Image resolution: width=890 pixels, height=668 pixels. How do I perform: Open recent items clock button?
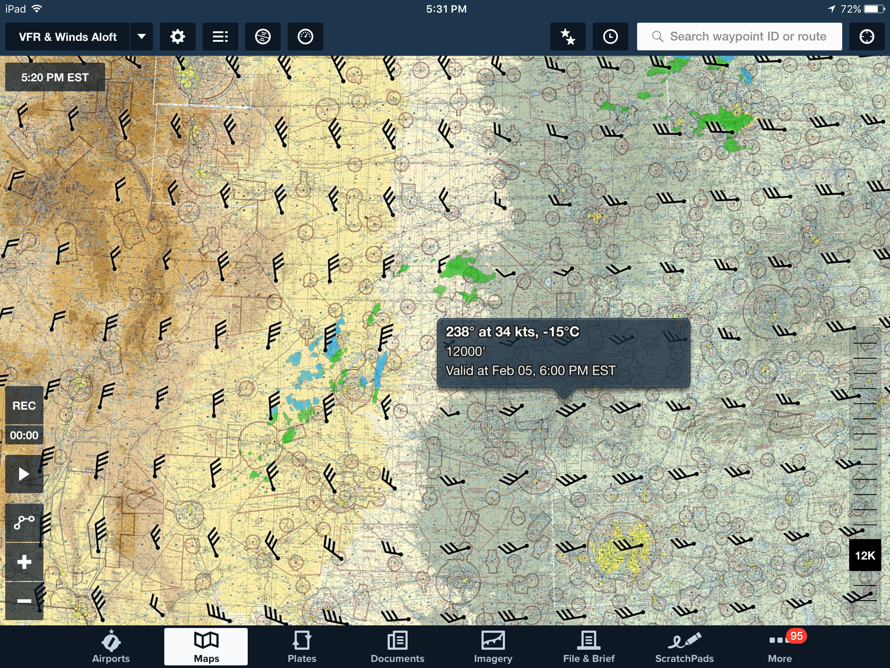[x=611, y=37]
